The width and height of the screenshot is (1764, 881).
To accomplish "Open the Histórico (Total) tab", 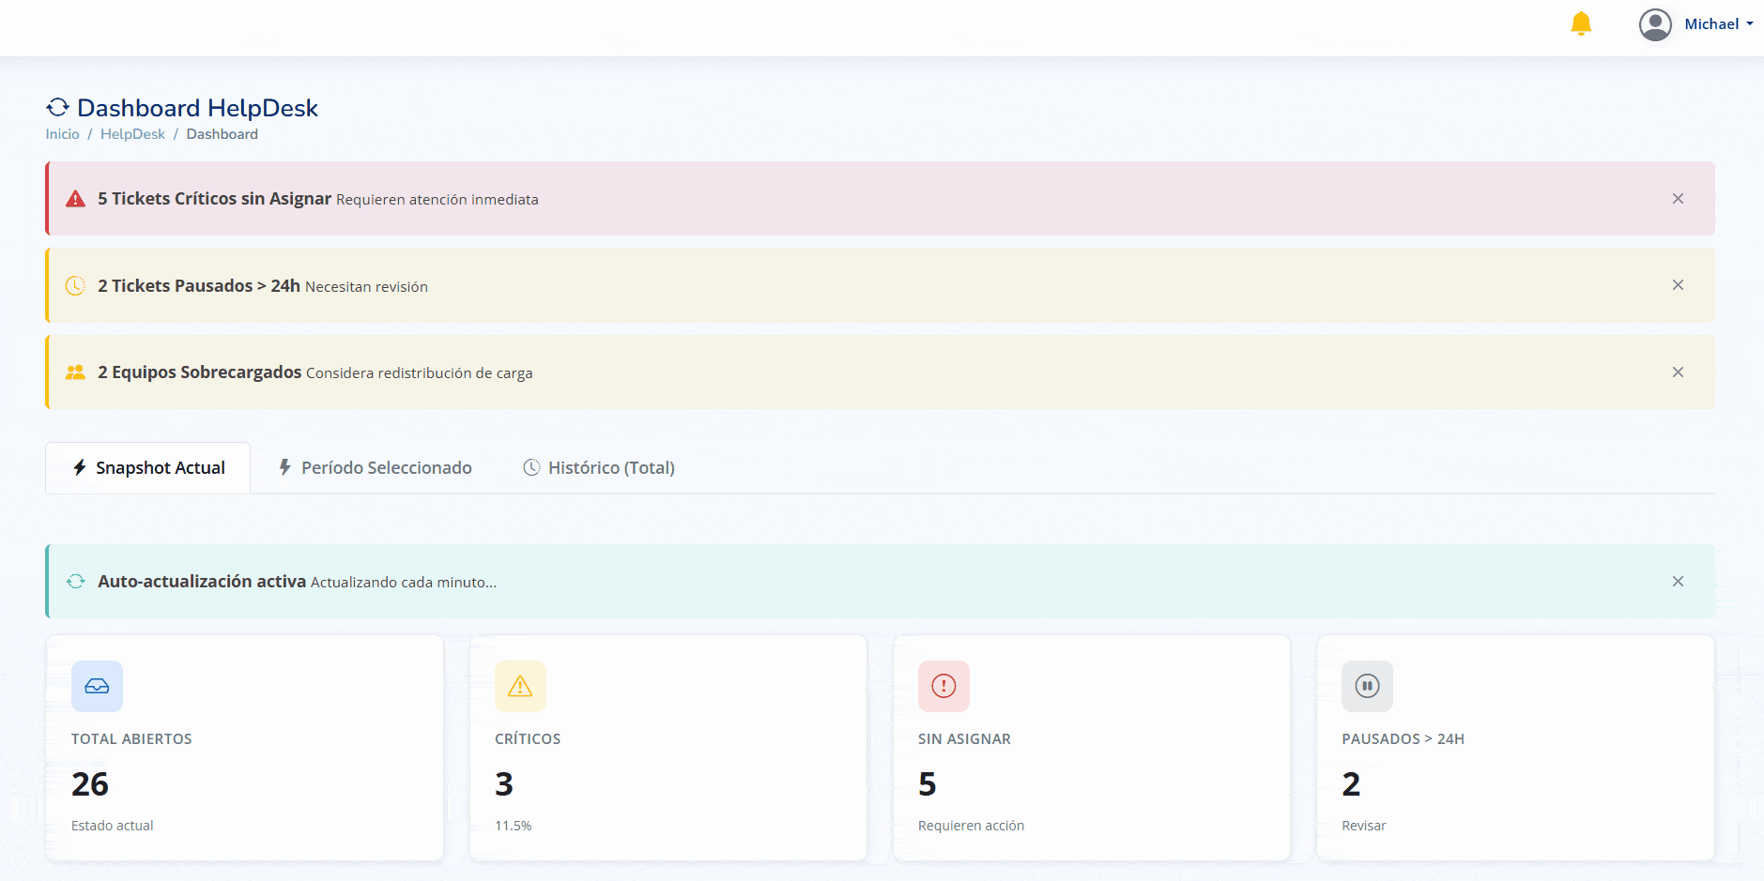I will 599,467.
